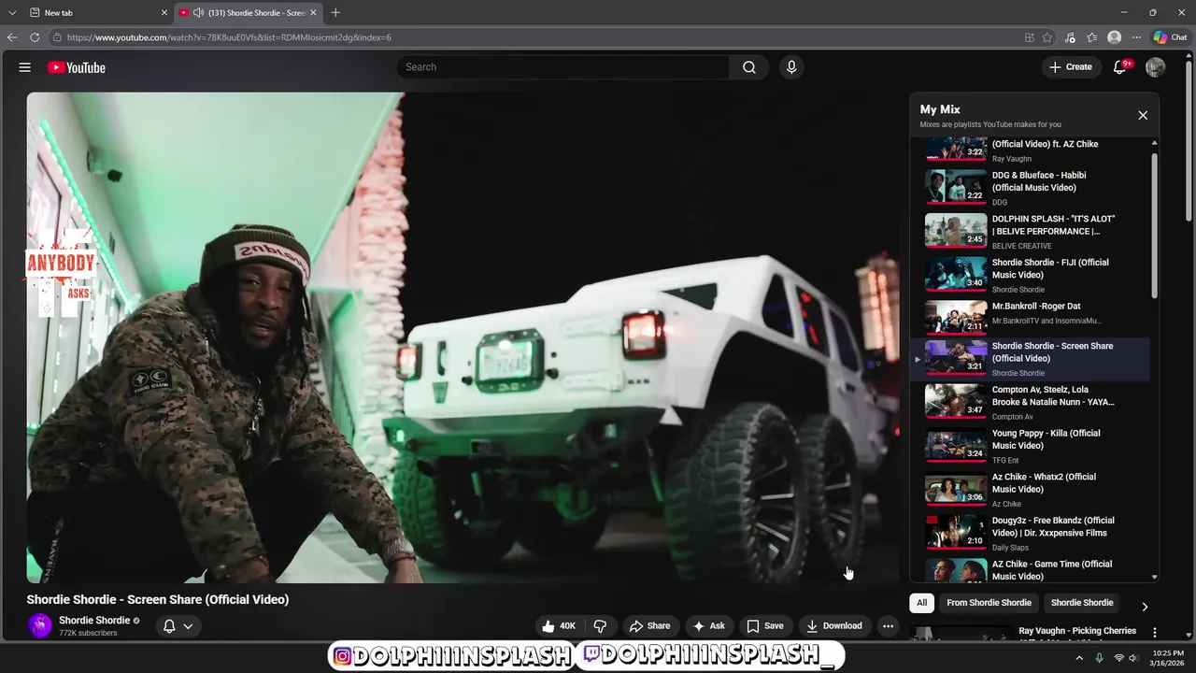Play Compton Av YAYA video from mix

(x=1031, y=402)
